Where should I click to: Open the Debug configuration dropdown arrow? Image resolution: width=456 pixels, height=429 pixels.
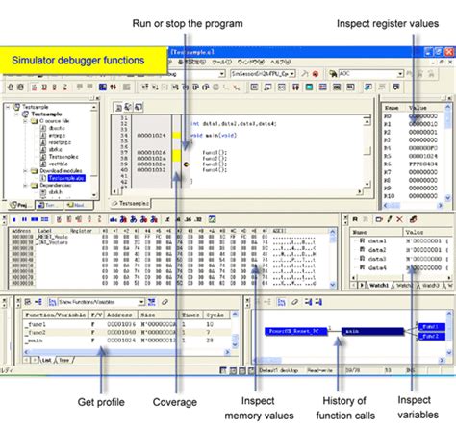point(221,74)
